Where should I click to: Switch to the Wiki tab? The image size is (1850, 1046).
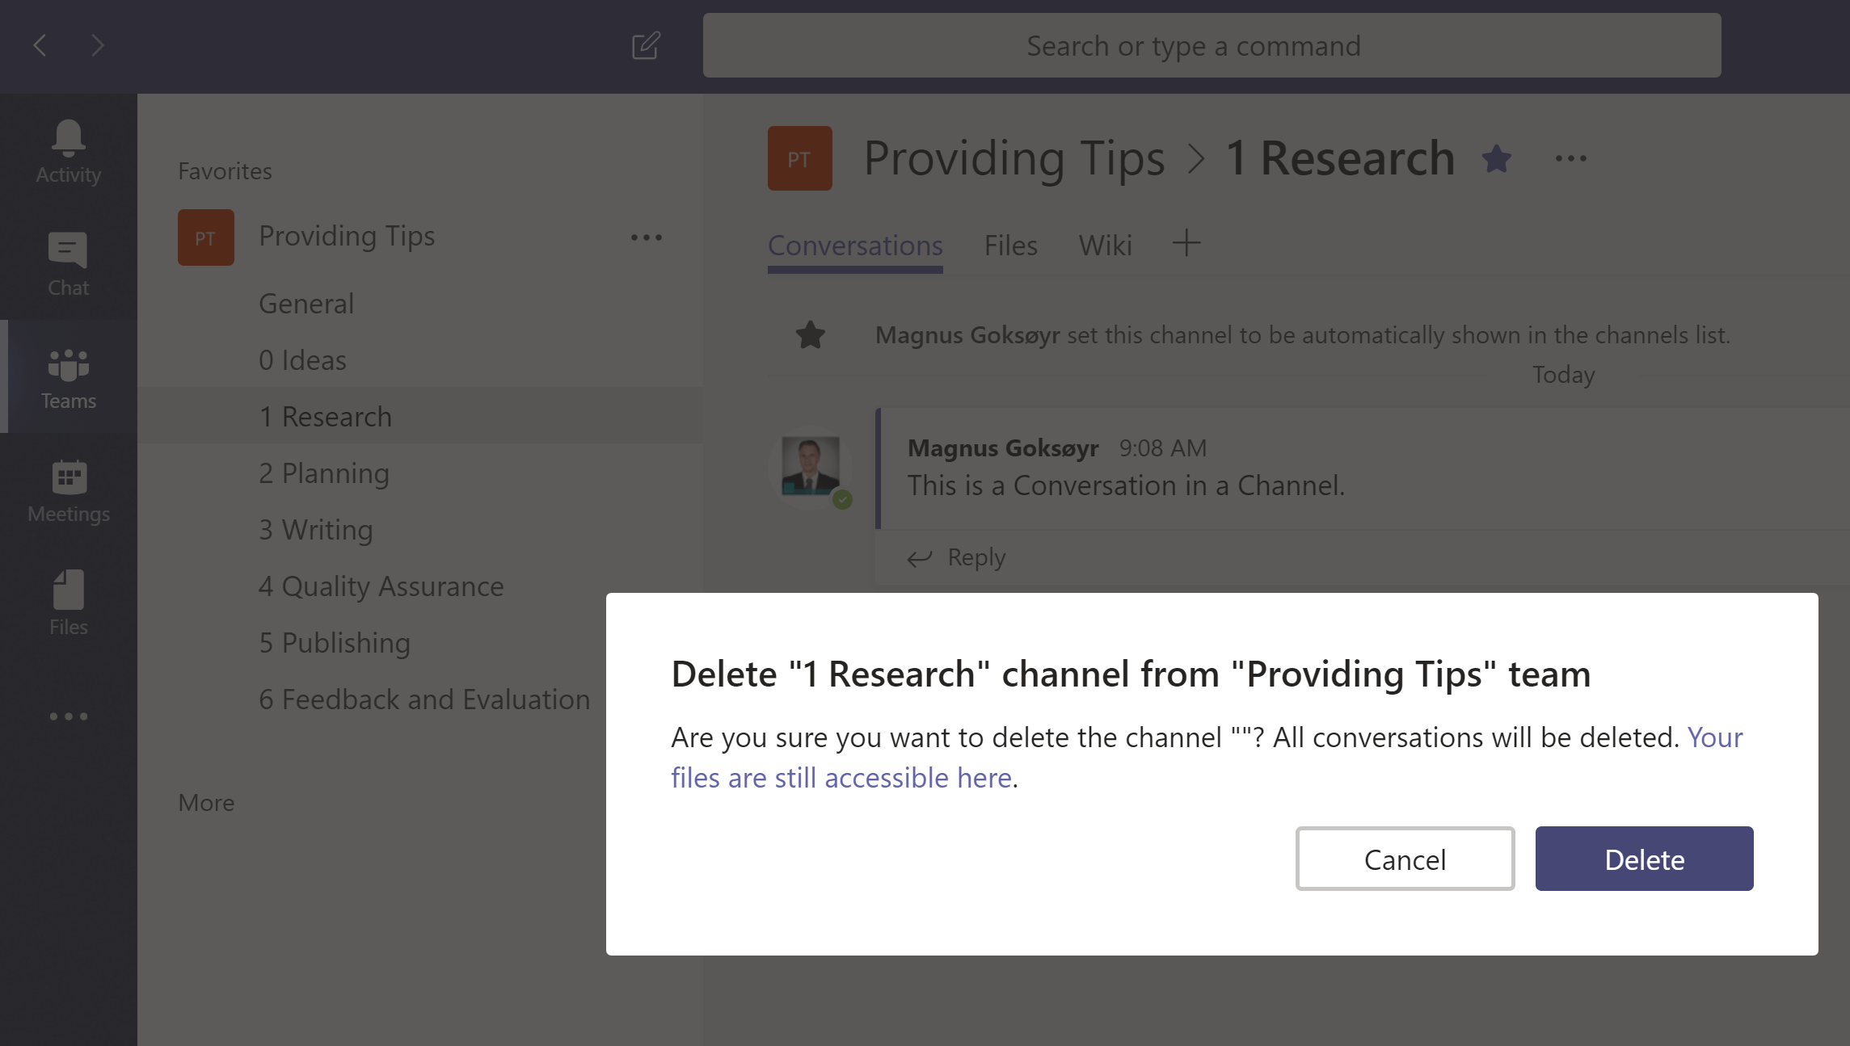1104,246
